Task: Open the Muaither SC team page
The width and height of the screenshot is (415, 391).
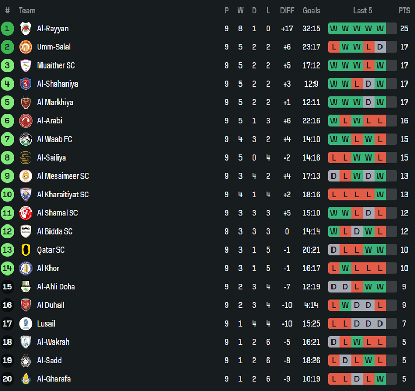Action: pyautogui.click(x=56, y=65)
